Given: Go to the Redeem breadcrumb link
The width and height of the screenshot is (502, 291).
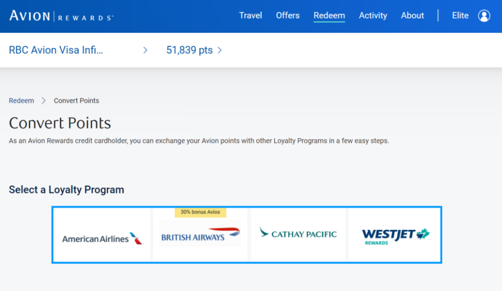Looking at the screenshot, I should pyautogui.click(x=21, y=101).
